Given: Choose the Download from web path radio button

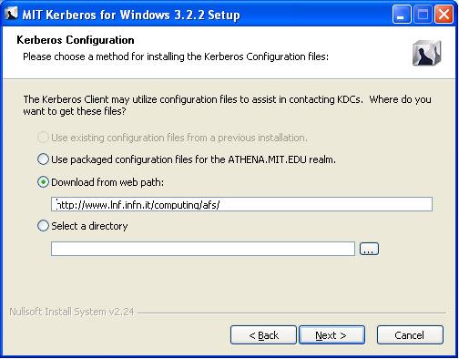Looking at the screenshot, I should (x=43, y=182).
